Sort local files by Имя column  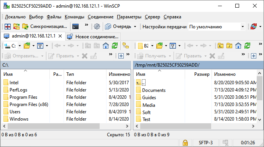point(26,74)
